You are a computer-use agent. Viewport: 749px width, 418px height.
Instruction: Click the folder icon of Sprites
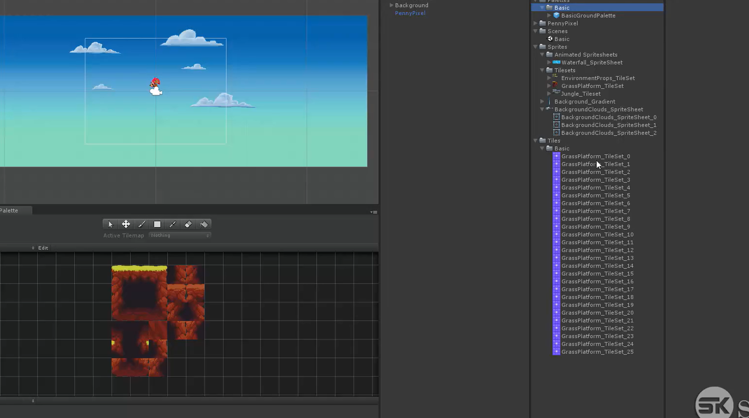(543, 46)
